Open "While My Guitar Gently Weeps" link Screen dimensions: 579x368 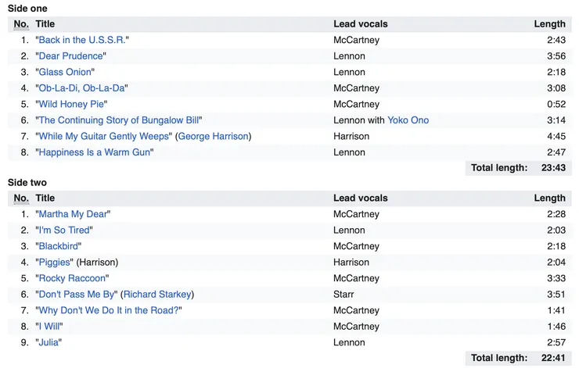pos(104,137)
